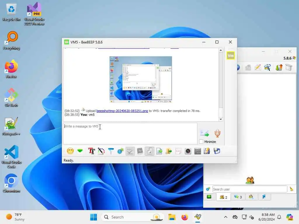Open chat settings blue gear icon
The width and height of the screenshot is (299, 224).
tap(120, 151)
